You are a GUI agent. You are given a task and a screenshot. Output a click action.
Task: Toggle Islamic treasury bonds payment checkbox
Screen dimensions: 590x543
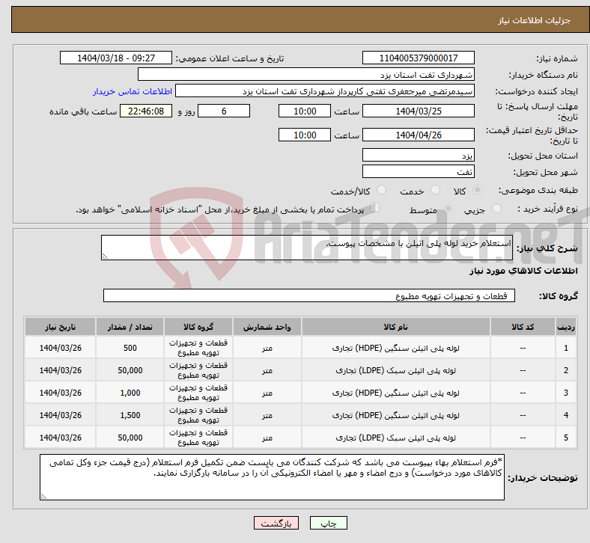(x=375, y=208)
